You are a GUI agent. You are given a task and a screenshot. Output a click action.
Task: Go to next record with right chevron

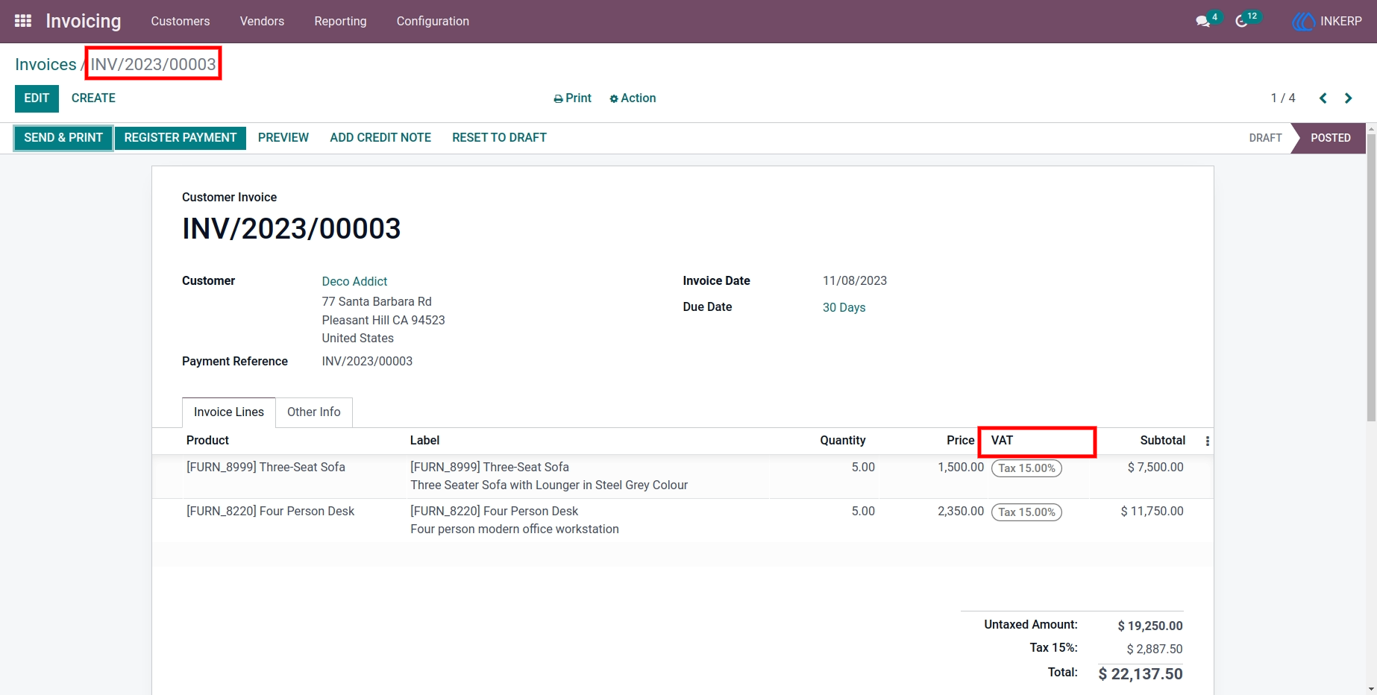click(x=1348, y=98)
